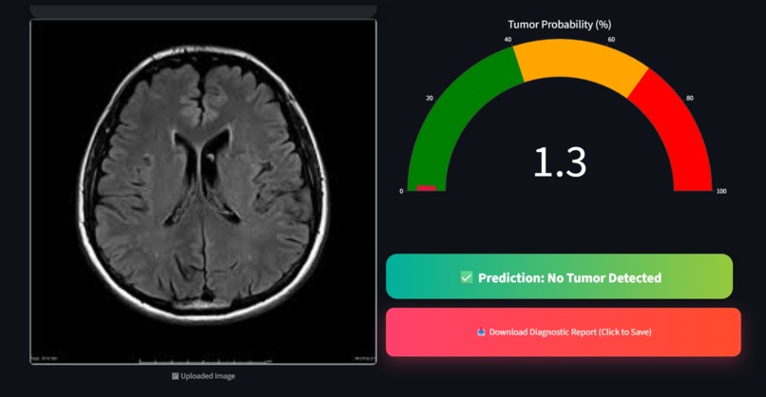Click the 100 tick label on gauge

721,191
